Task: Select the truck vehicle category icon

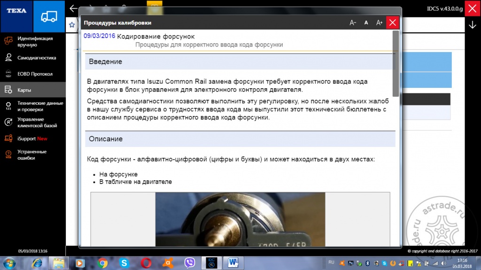Action: tap(49, 16)
